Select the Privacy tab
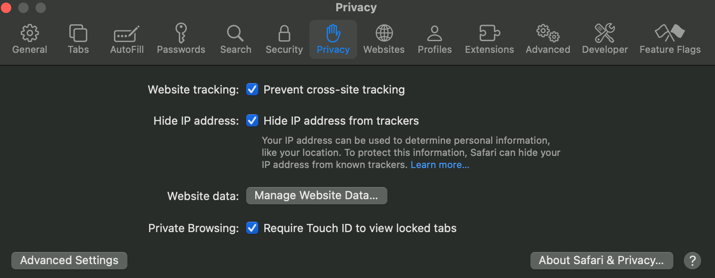This screenshot has width=715, height=278. point(333,39)
